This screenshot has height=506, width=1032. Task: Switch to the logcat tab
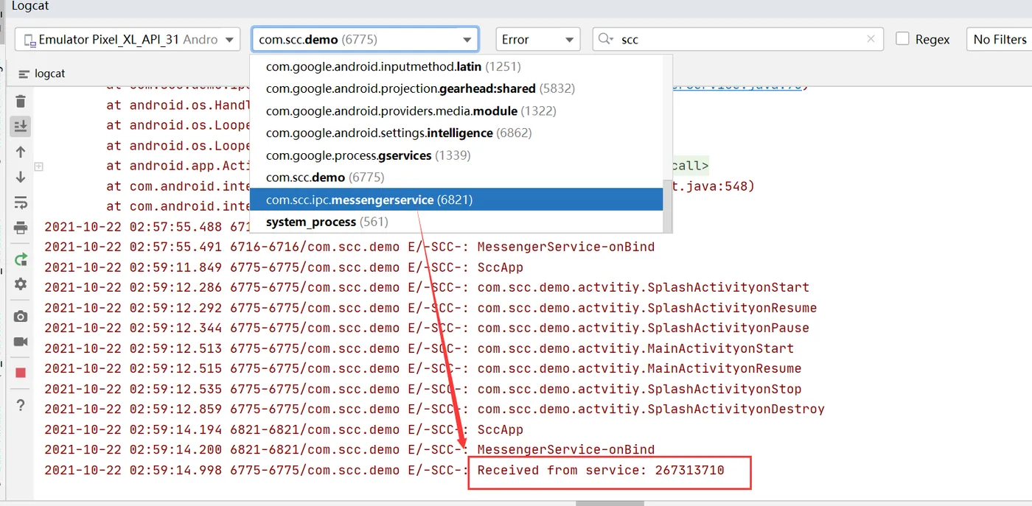point(42,74)
